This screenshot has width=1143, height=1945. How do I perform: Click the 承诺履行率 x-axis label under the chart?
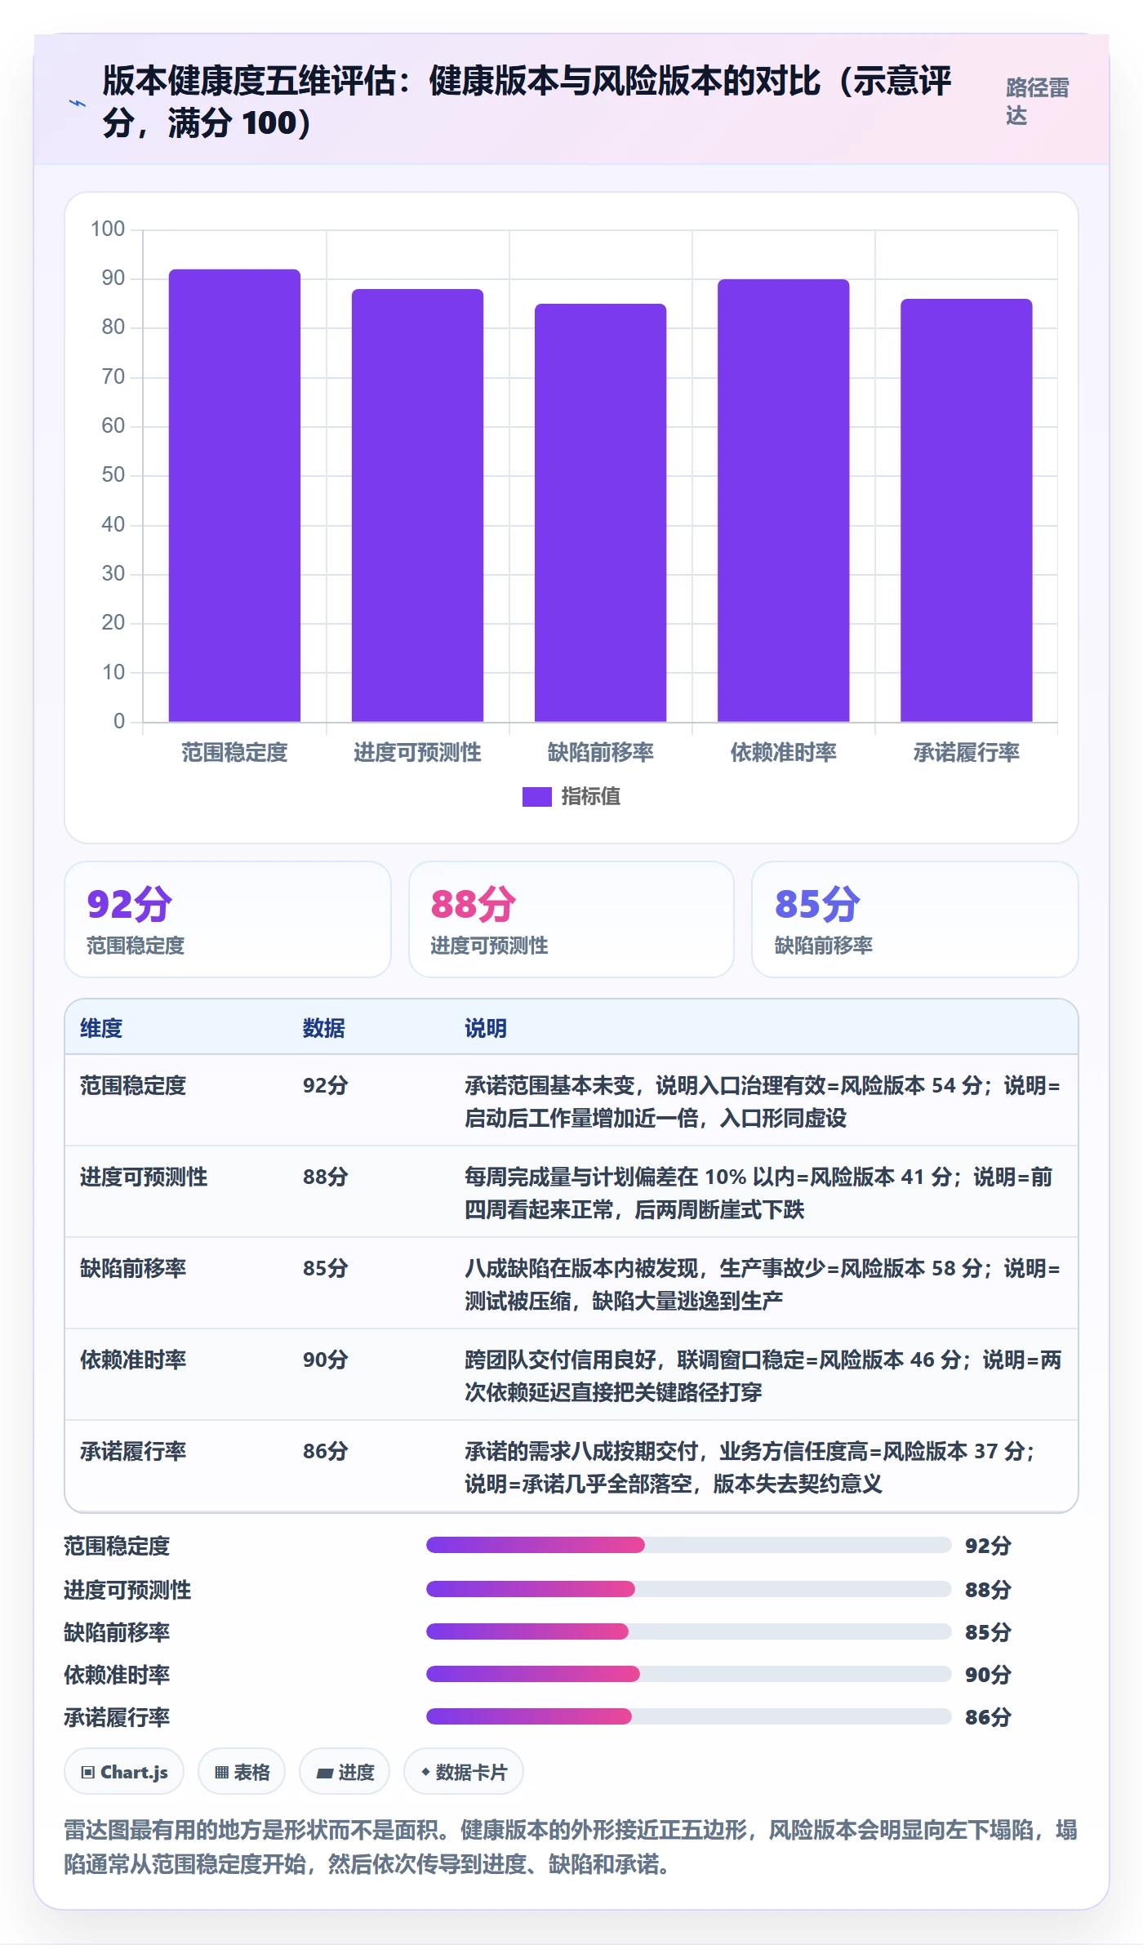pyautogui.click(x=966, y=752)
